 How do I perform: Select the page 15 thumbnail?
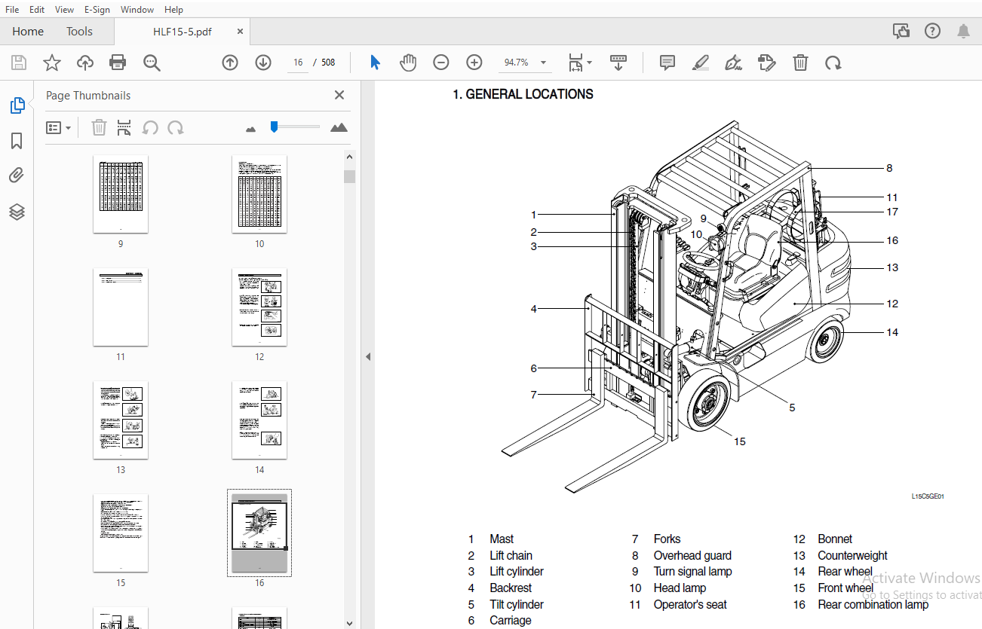click(121, 533)
